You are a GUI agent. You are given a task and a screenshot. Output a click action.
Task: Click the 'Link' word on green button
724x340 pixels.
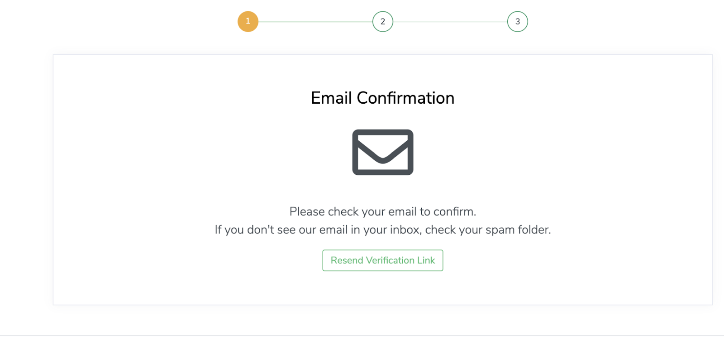point(426,260)
